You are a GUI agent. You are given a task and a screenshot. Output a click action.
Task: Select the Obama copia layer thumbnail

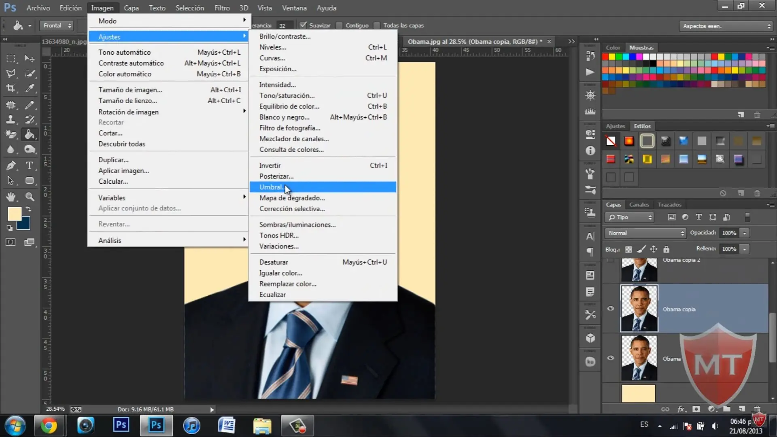pyautogui.click(x=639, y=308)
